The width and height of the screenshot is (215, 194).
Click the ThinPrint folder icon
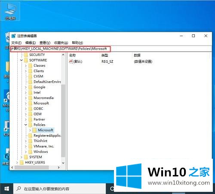click(x=30, y=141)
